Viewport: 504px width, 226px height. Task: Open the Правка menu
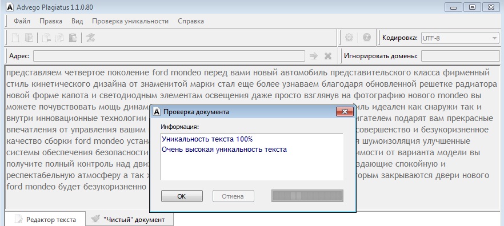tap(51, 21)
